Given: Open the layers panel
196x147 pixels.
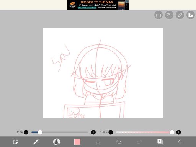Looking at the screenshot, I should click(160, 142).
